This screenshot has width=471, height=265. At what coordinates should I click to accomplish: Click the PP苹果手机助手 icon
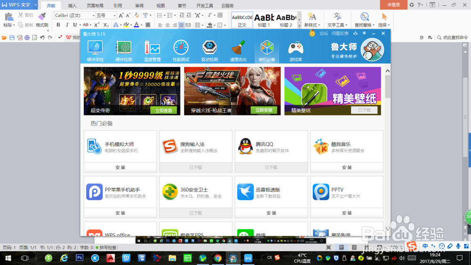pyautogui.click(x=94, y=192)
